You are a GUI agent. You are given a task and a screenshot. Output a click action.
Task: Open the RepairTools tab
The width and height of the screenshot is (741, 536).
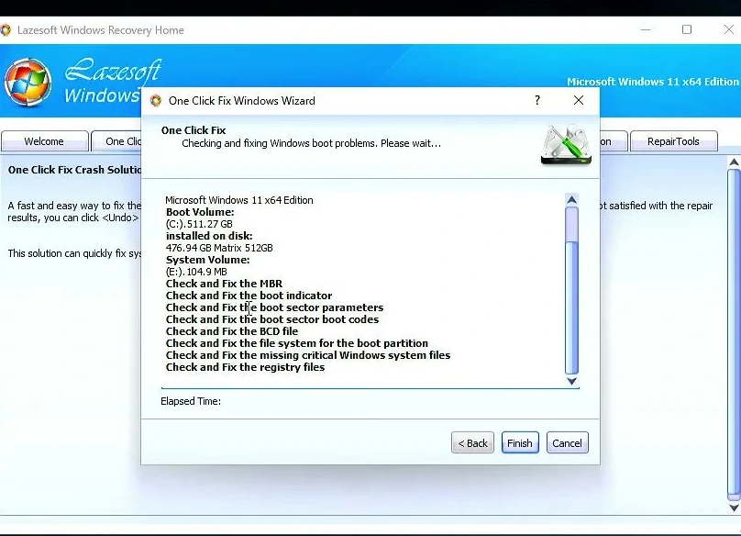click(673, 141)
